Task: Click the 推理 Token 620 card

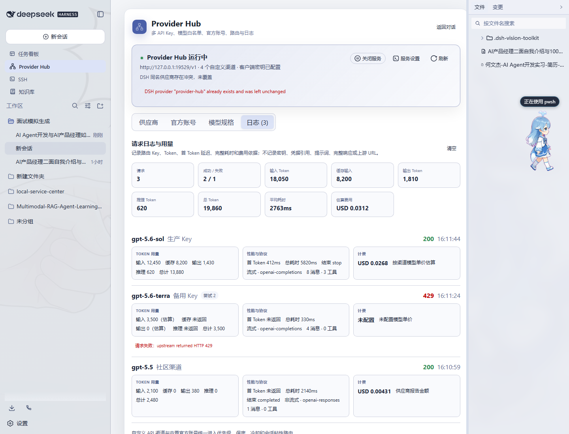Action: [x=163, y=204]
